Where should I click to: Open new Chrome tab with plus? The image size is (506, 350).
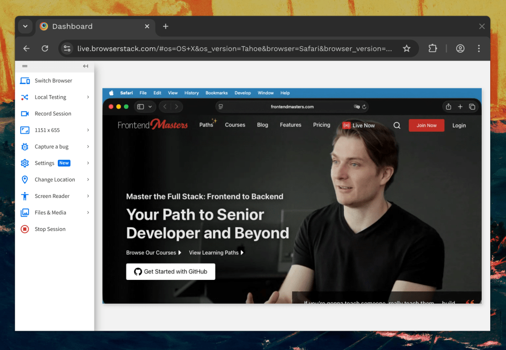166,27
